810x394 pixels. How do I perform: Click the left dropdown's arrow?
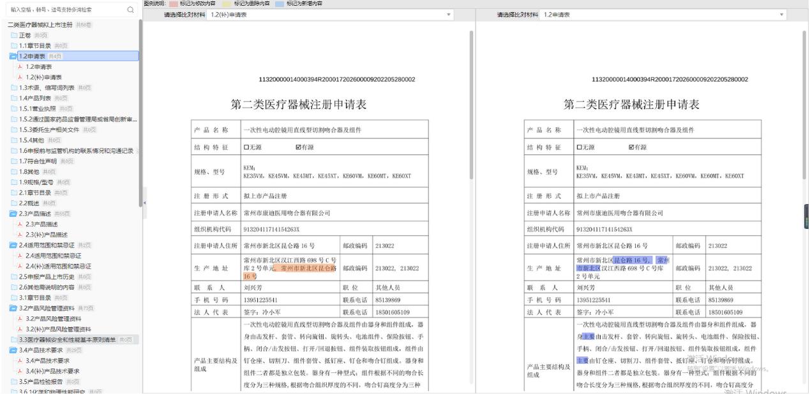448,15
